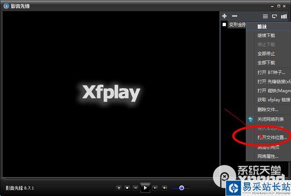Choose 播放 from the context menu
291x196 pixels.
pos(268,26)
